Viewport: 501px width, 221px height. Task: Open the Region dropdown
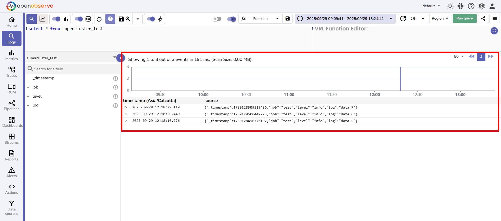440,19
